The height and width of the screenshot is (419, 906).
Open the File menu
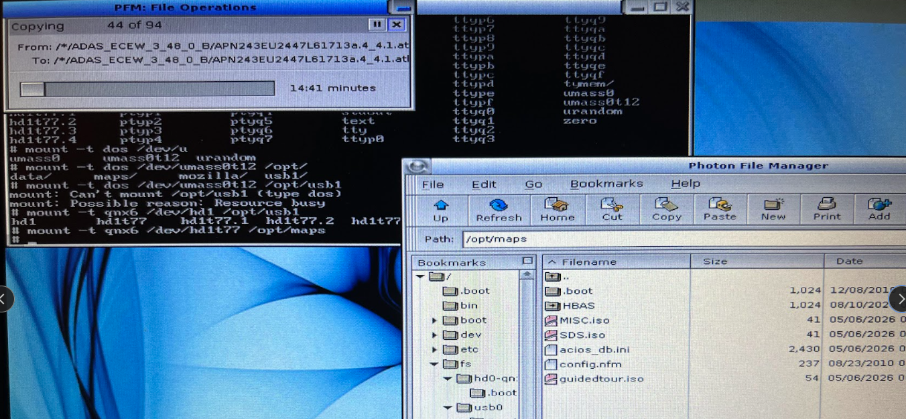point(432,184)
